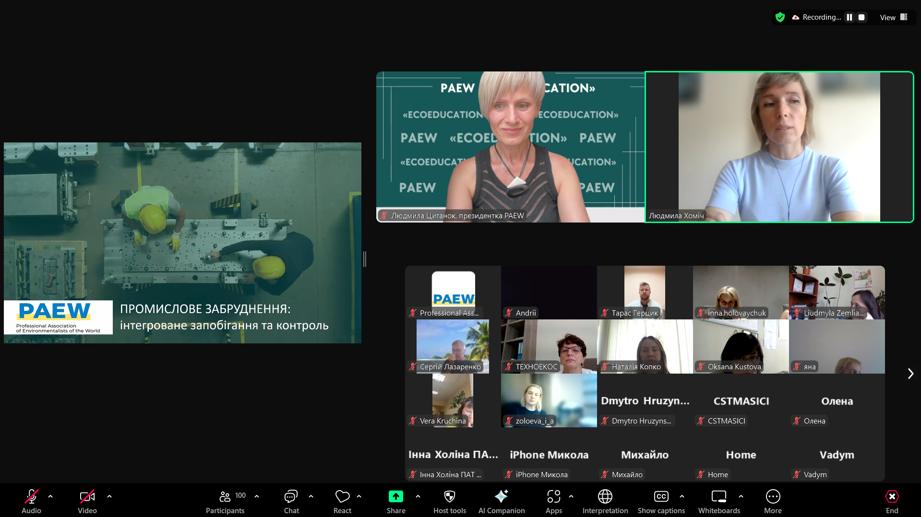Unmute microphone with Audio button
The width and height of the screenshot is (921, 517).
tap(31, 501)
